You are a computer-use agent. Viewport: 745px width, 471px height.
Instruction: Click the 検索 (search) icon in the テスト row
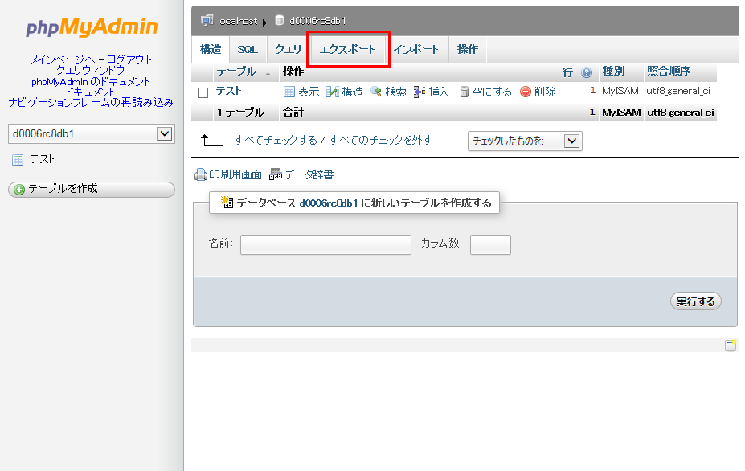pyautogui.click(x=375, y=92)
